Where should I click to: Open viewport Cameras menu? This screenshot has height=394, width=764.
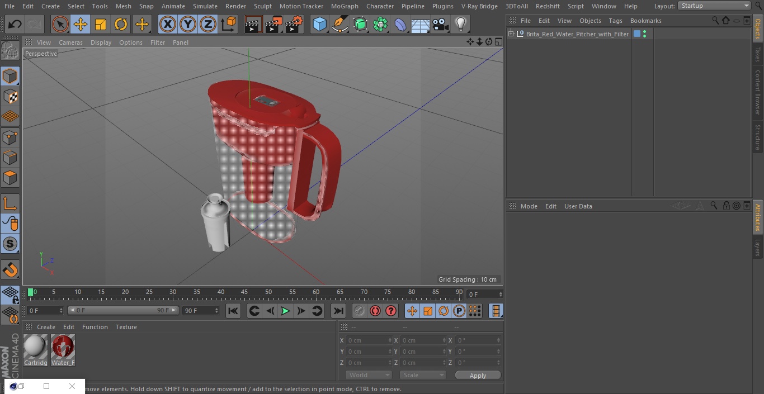pyautogui.click(x=70, y=42)
